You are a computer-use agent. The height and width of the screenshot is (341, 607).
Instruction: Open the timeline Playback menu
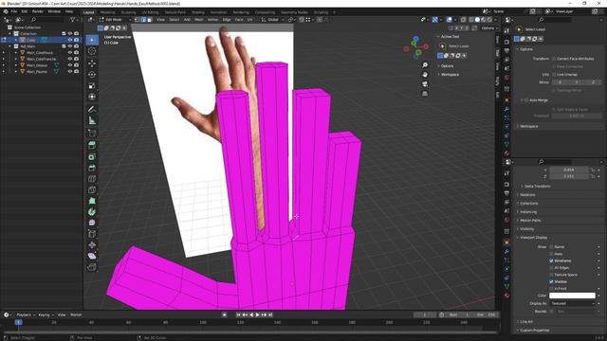pos(26,314)
